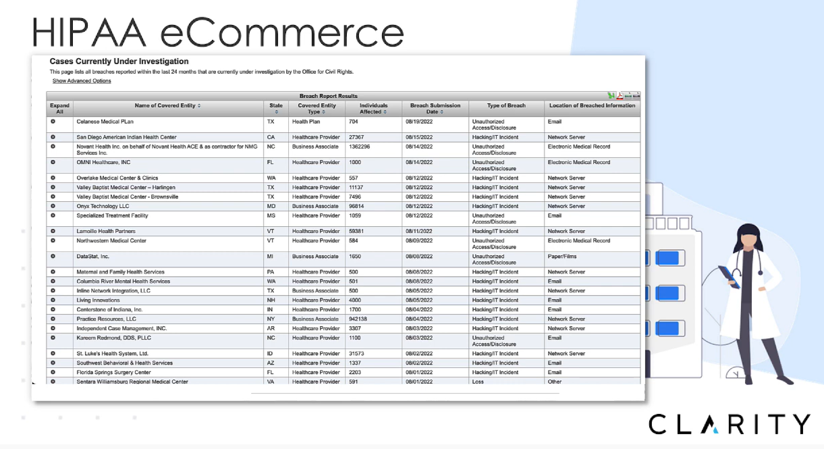Expand St. Luke's Health System row

point(53,353)
